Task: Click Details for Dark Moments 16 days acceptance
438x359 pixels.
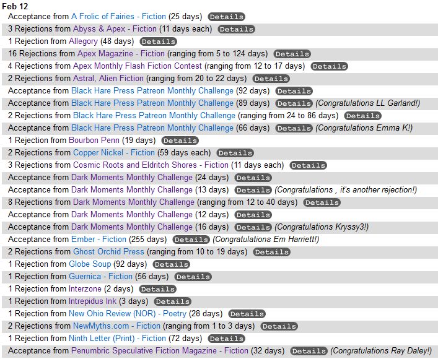Action: 253,227
